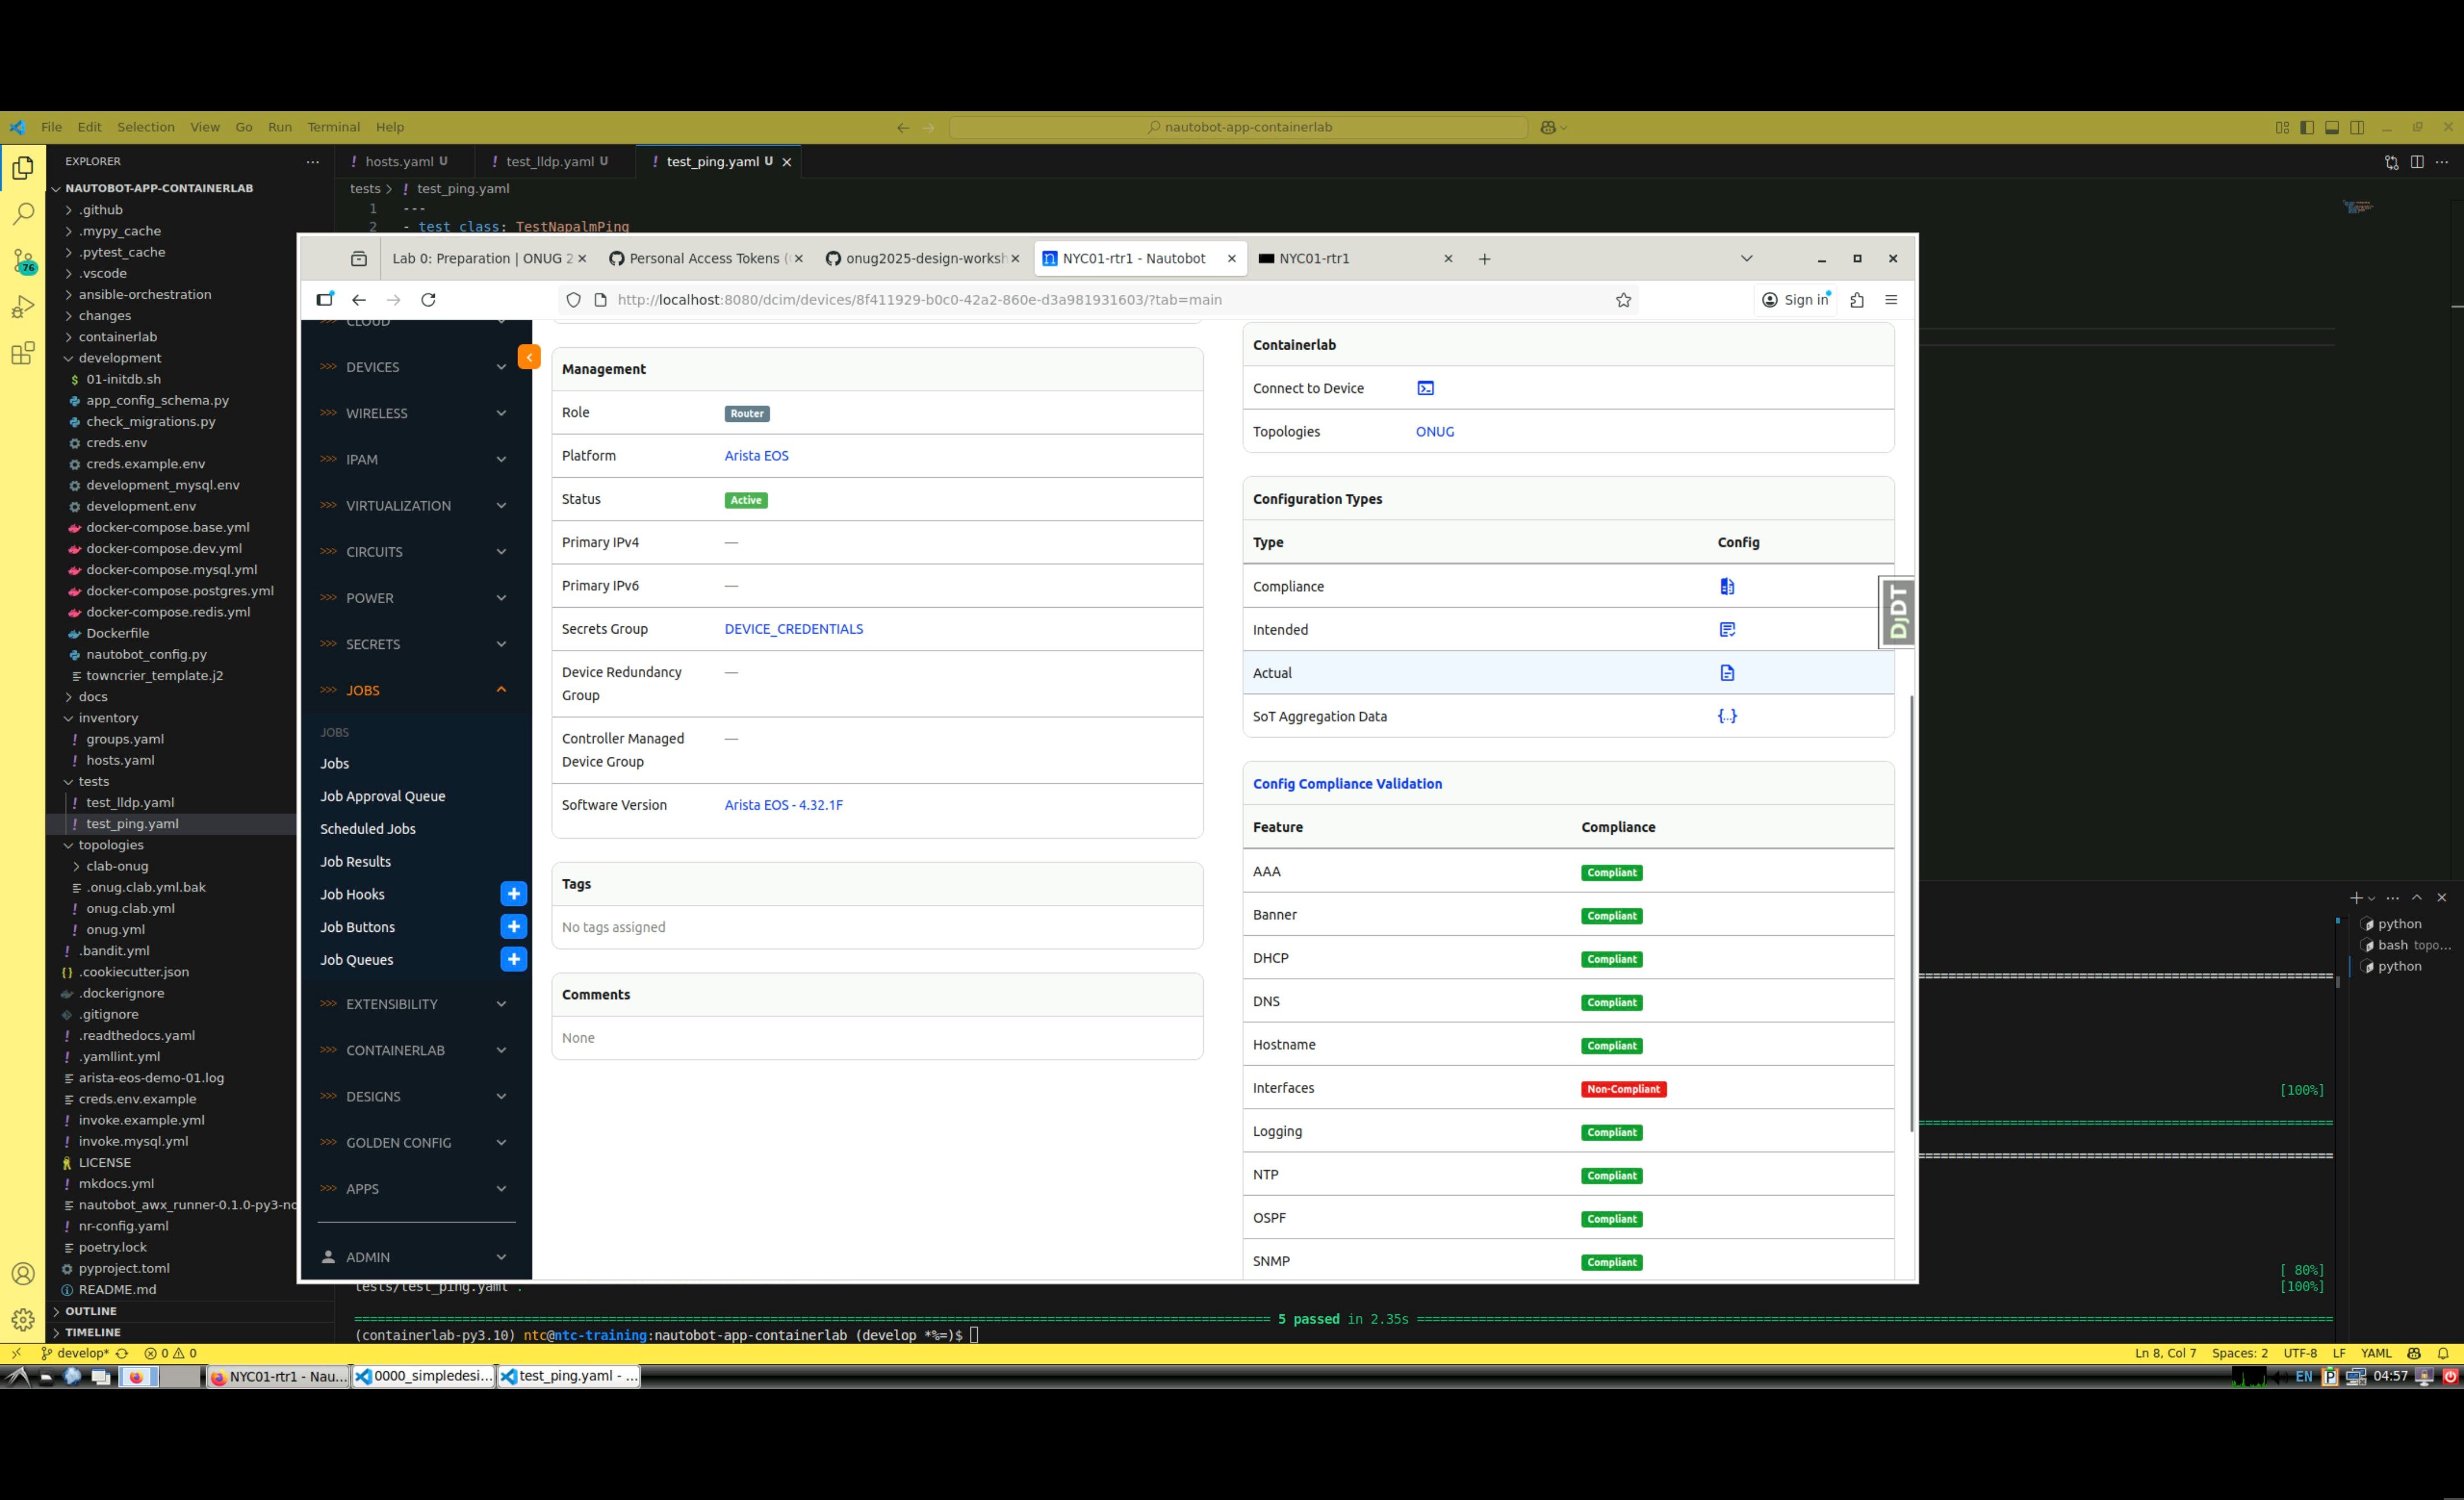Viewport: 2464px width, 1500px height.
Task: Open the DEVICE_CREDENTIALS secrets group link
Action: [793, 629]
